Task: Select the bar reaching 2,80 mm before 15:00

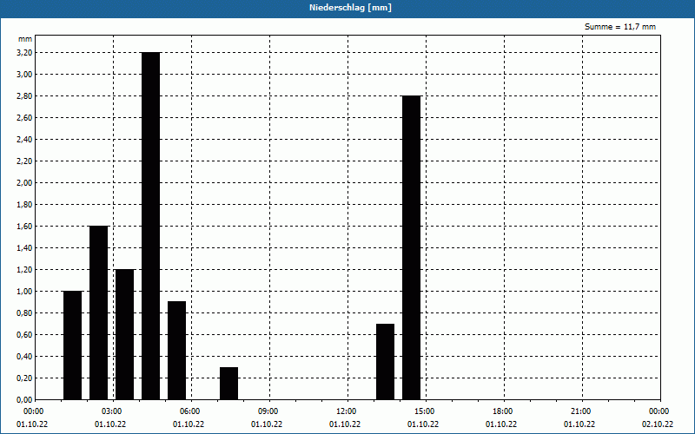Action: coord(411,247)
